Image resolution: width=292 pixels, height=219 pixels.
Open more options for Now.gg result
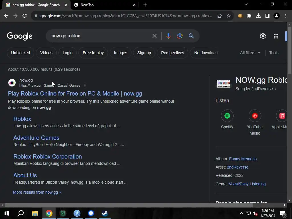click(x=85, y=86)
